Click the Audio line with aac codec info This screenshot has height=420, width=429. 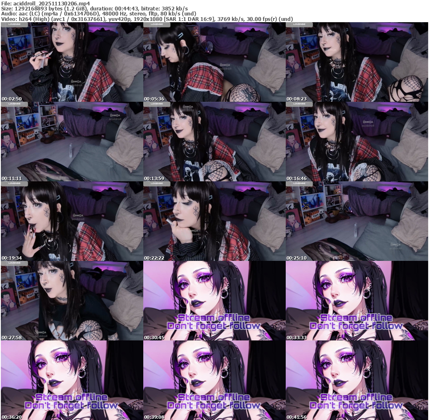point(98,14)
